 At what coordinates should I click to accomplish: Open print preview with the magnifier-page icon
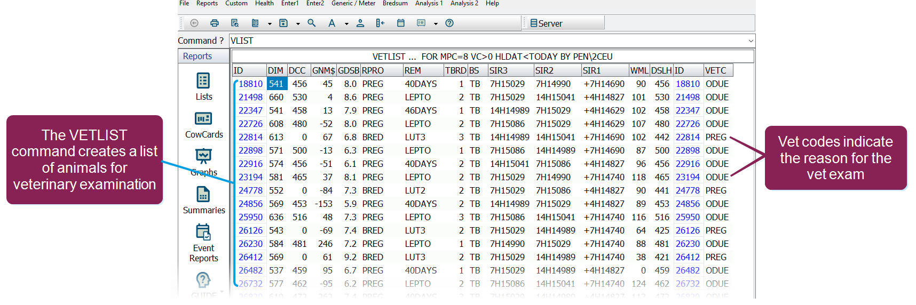pos(235,23)
